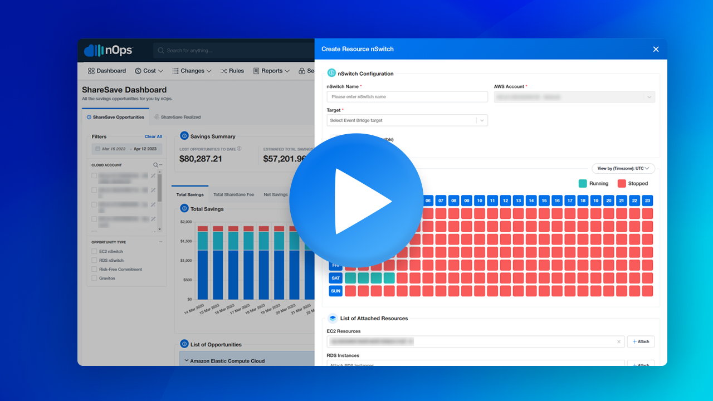Open the Select Event Bridge target dropdown

point(407,120)
